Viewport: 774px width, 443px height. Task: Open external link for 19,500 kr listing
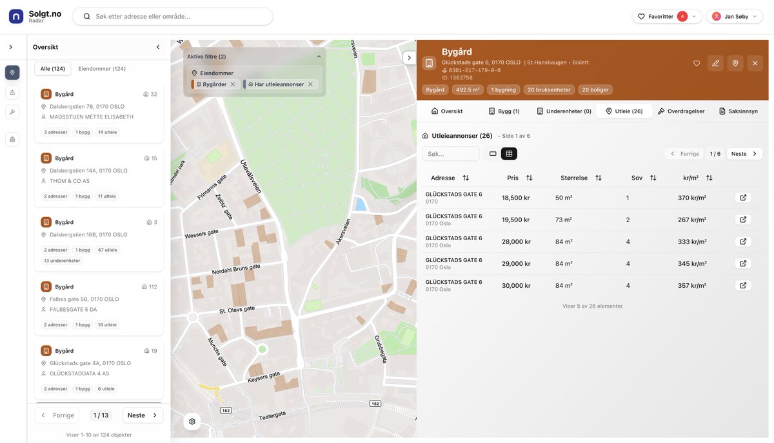(x=743, y=220)
